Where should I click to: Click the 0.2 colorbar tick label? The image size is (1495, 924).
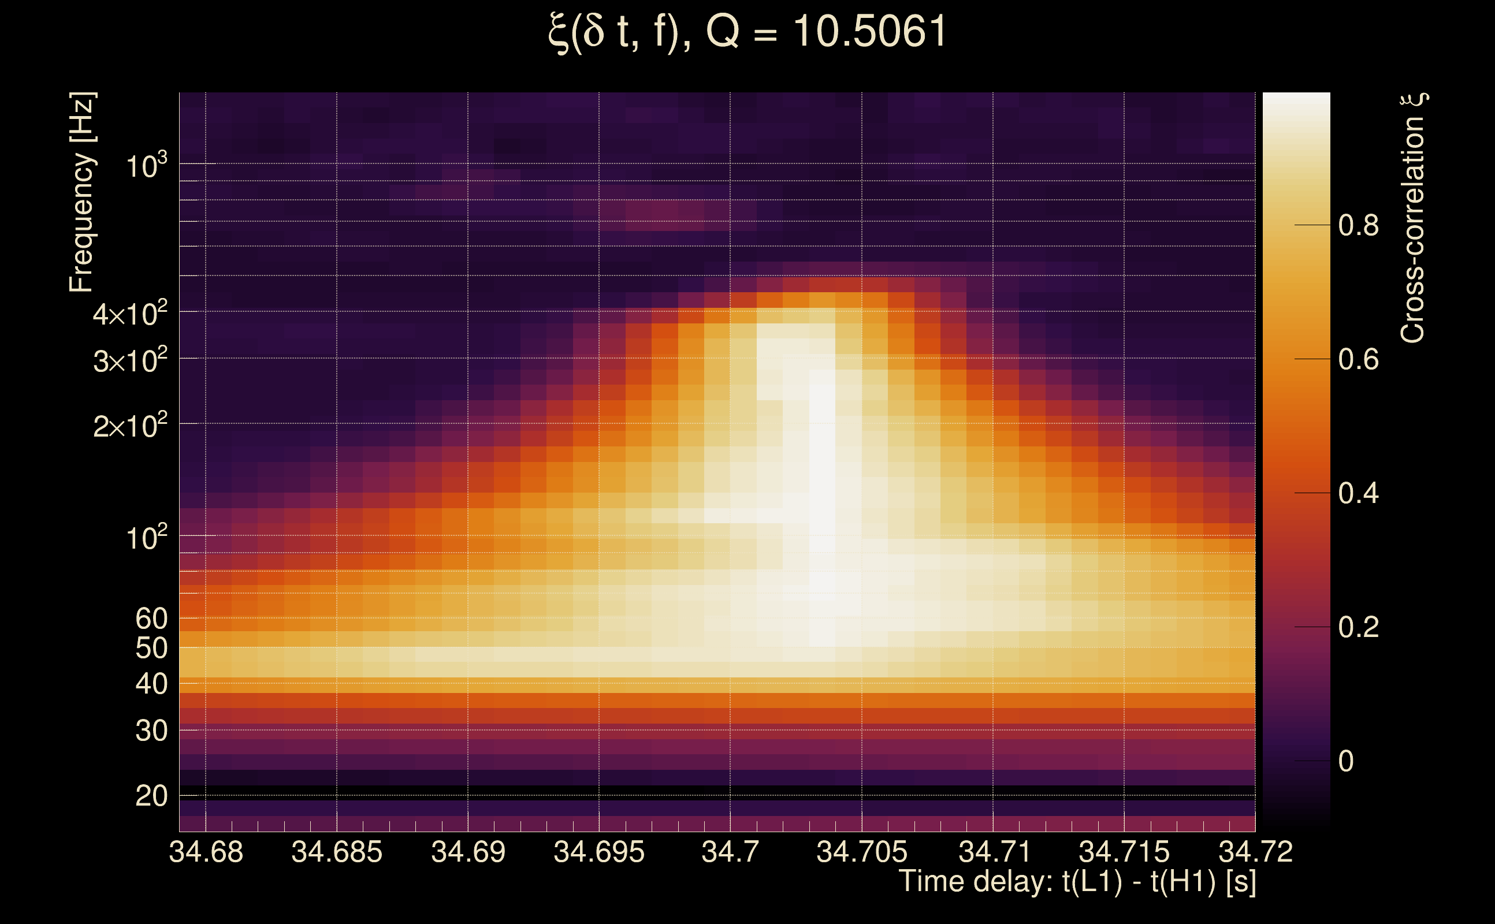tap(1358, 627)
